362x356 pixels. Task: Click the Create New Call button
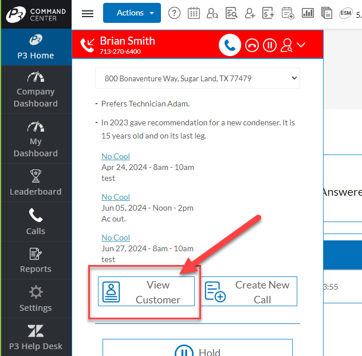click(249, 291)
